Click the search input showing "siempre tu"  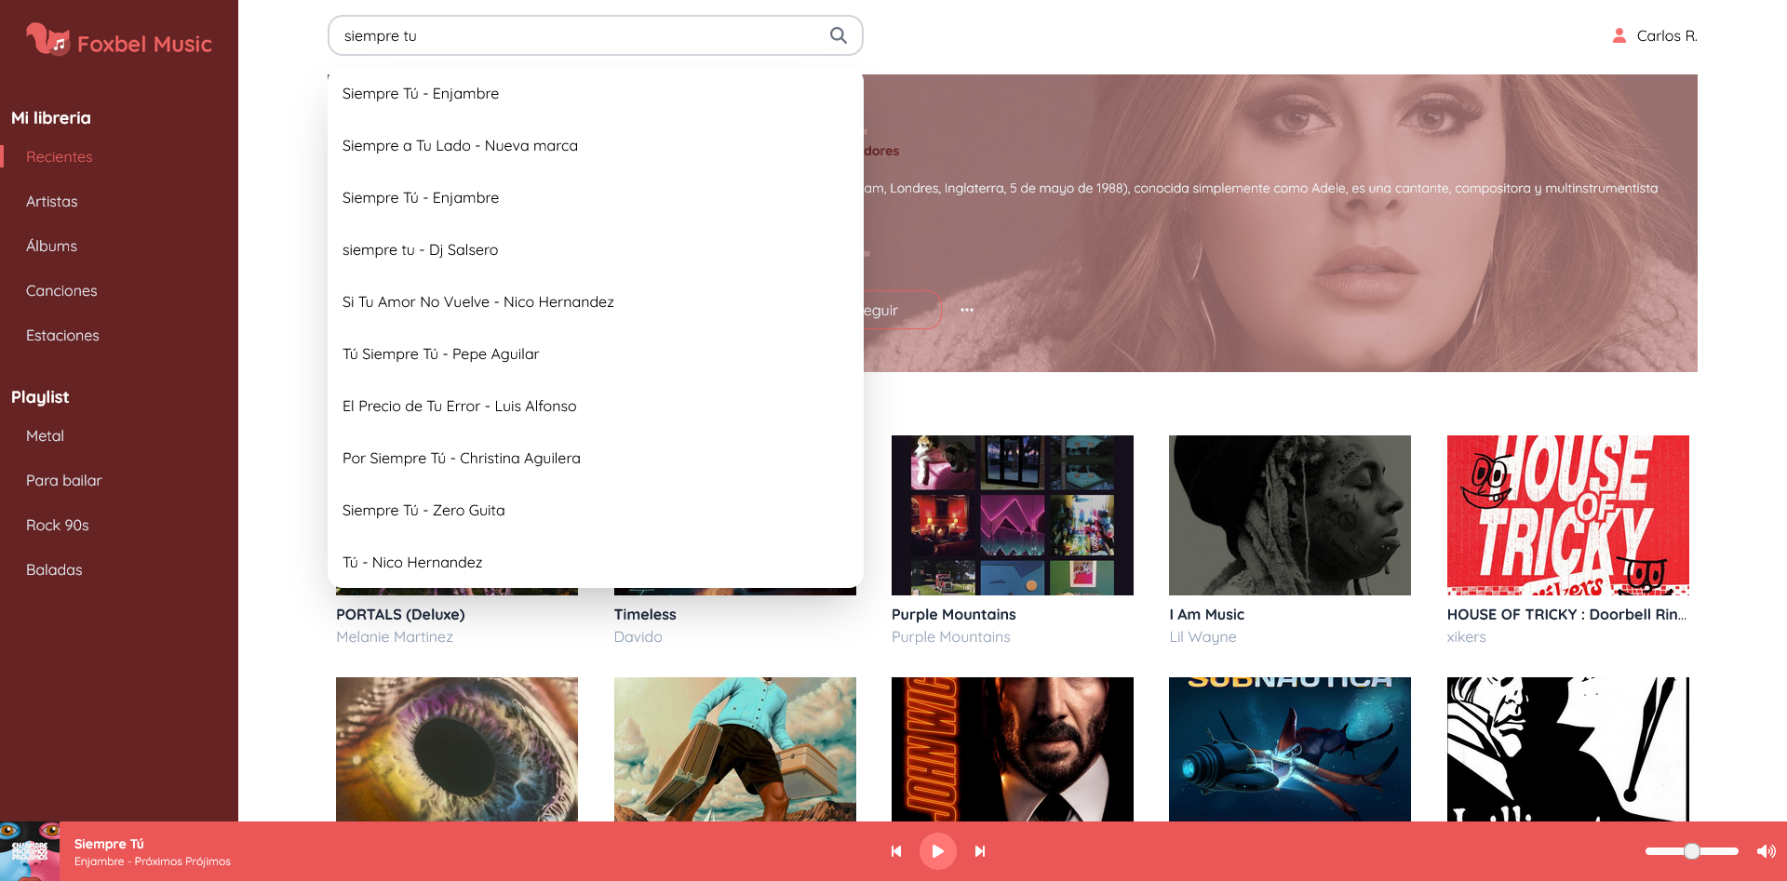pyautogui.click(x=558, y=34)
